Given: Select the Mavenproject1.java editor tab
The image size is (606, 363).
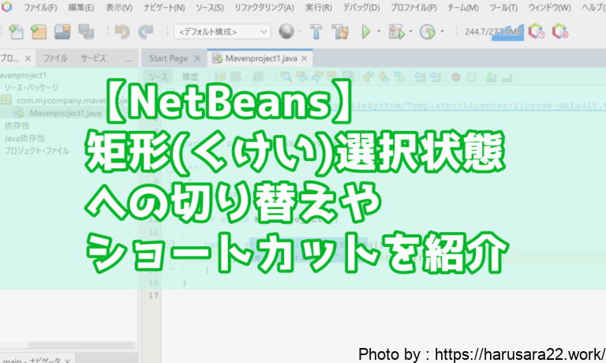Looking at the screenshot, I should coord(261,58).
